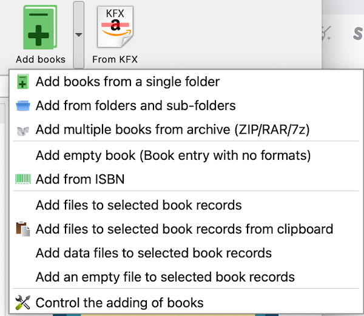
Task: Expand the Add books dropdown arrow
Action: [x=78, y=35]
